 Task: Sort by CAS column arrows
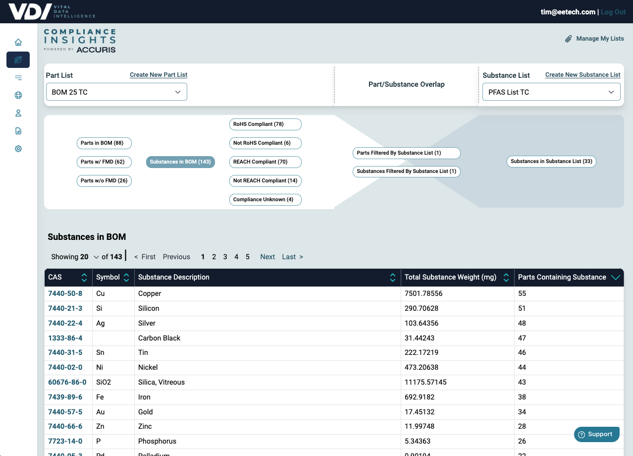pyautogui.click(x=84, y=278)
